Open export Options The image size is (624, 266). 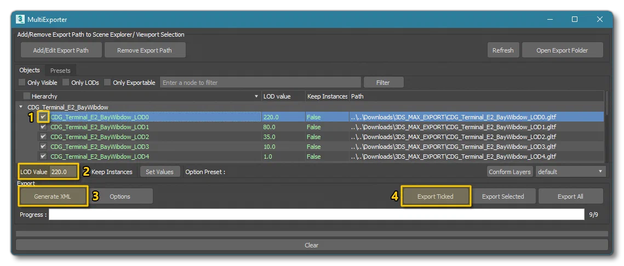click(x=120, y=196)
